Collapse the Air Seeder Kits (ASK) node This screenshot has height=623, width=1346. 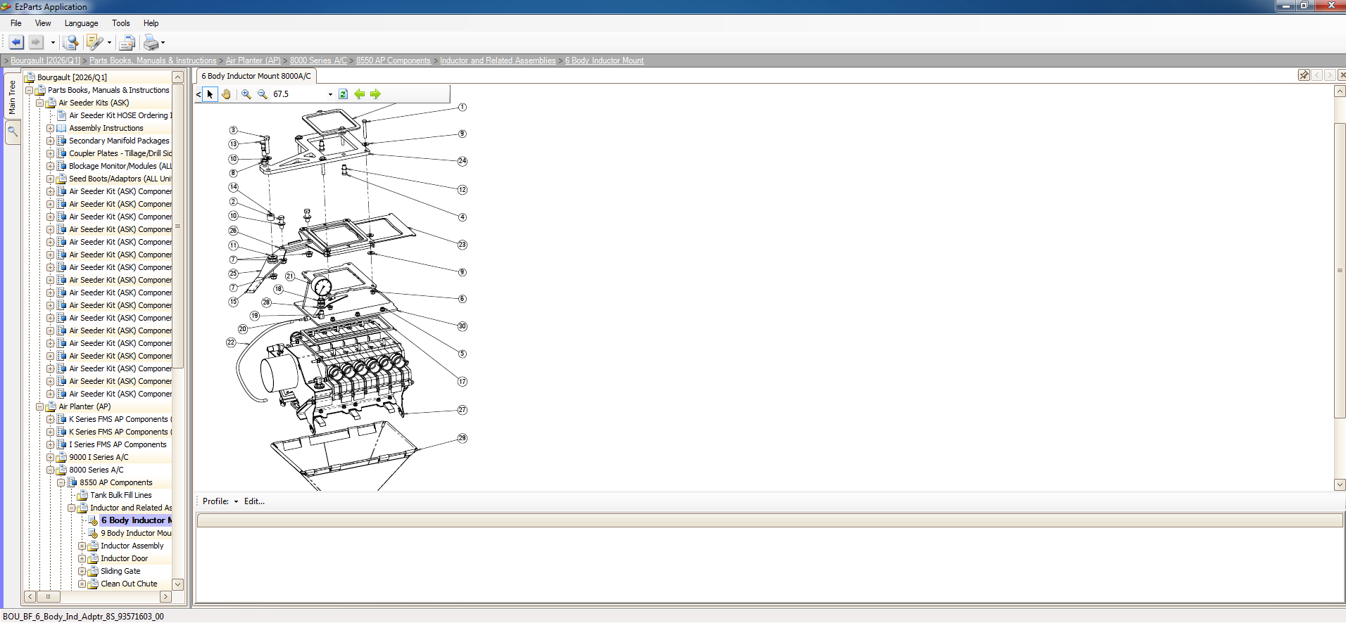pos(39,103)
